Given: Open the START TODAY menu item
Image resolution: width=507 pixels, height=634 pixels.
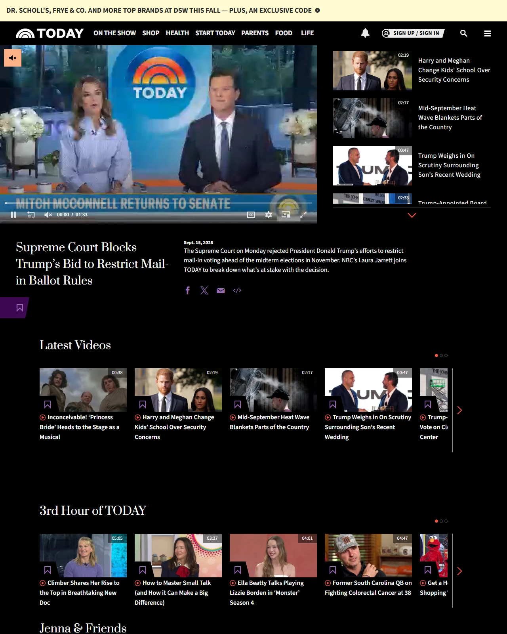Looking at the screenshot, I should [x=215, y=33].
